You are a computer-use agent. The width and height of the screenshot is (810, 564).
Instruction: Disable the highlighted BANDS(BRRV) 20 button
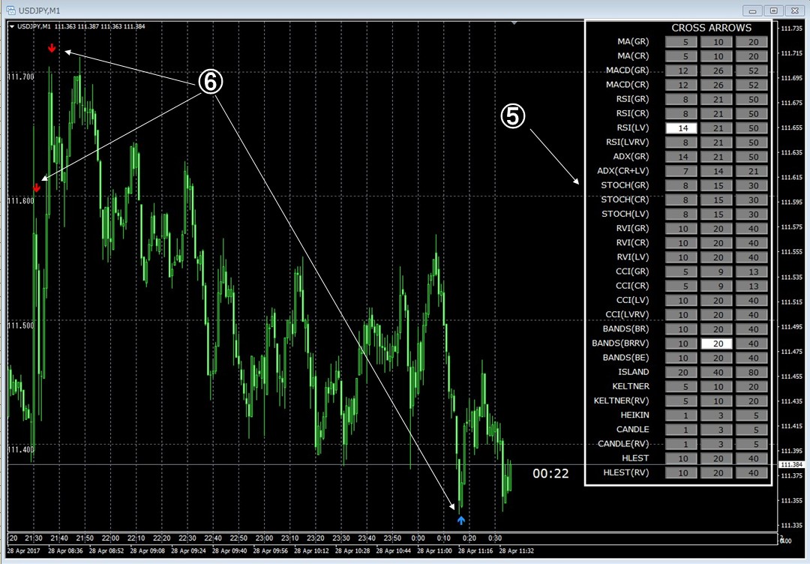point(716,344)
